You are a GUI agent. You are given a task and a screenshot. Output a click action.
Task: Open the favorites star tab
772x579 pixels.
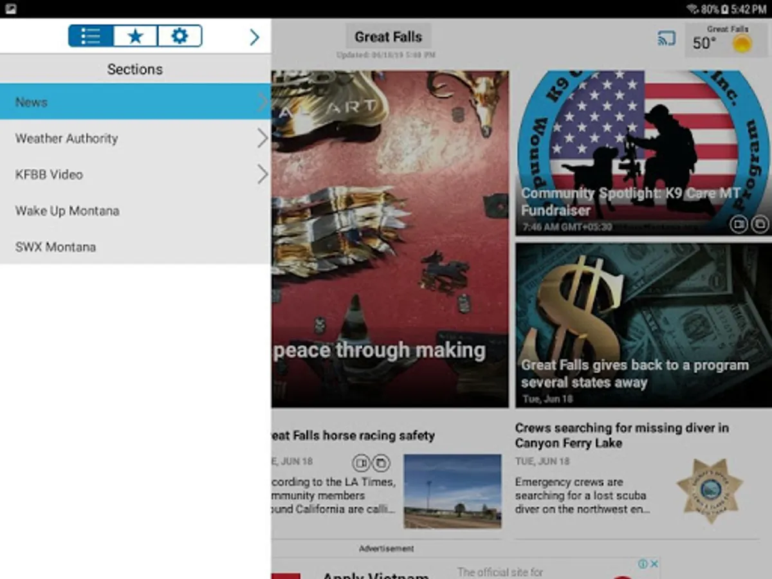pyautogui.click(x=135, y=36)
